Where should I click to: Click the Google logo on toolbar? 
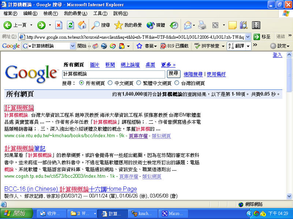coord(11,46)
